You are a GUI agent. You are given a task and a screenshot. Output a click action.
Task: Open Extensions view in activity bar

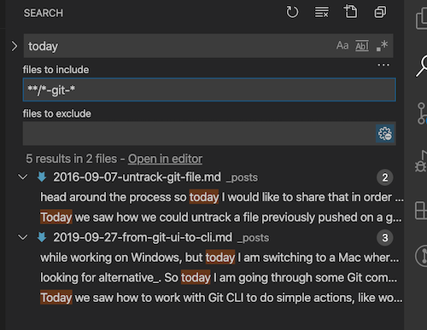coord(422,211)
